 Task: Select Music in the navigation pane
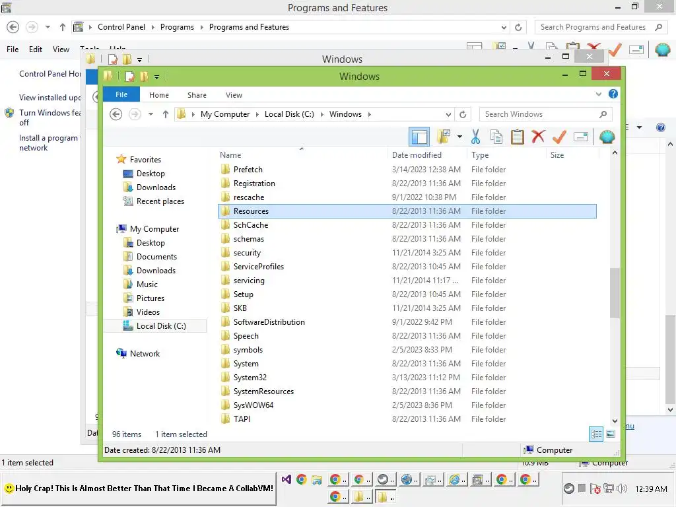(x=147, y=285)
